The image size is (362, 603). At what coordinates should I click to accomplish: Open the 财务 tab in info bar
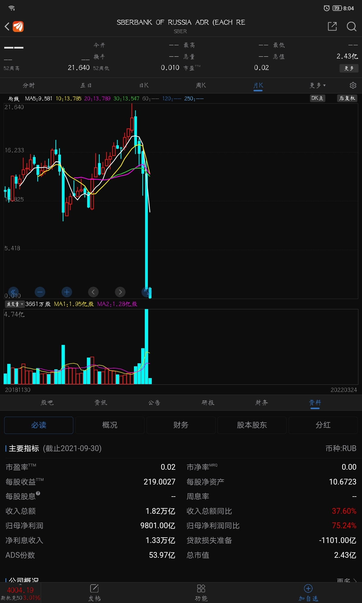261,403
